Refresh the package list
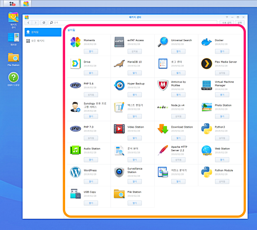The width and height of the screenshot is (257, 230). [x=44, y=23]
